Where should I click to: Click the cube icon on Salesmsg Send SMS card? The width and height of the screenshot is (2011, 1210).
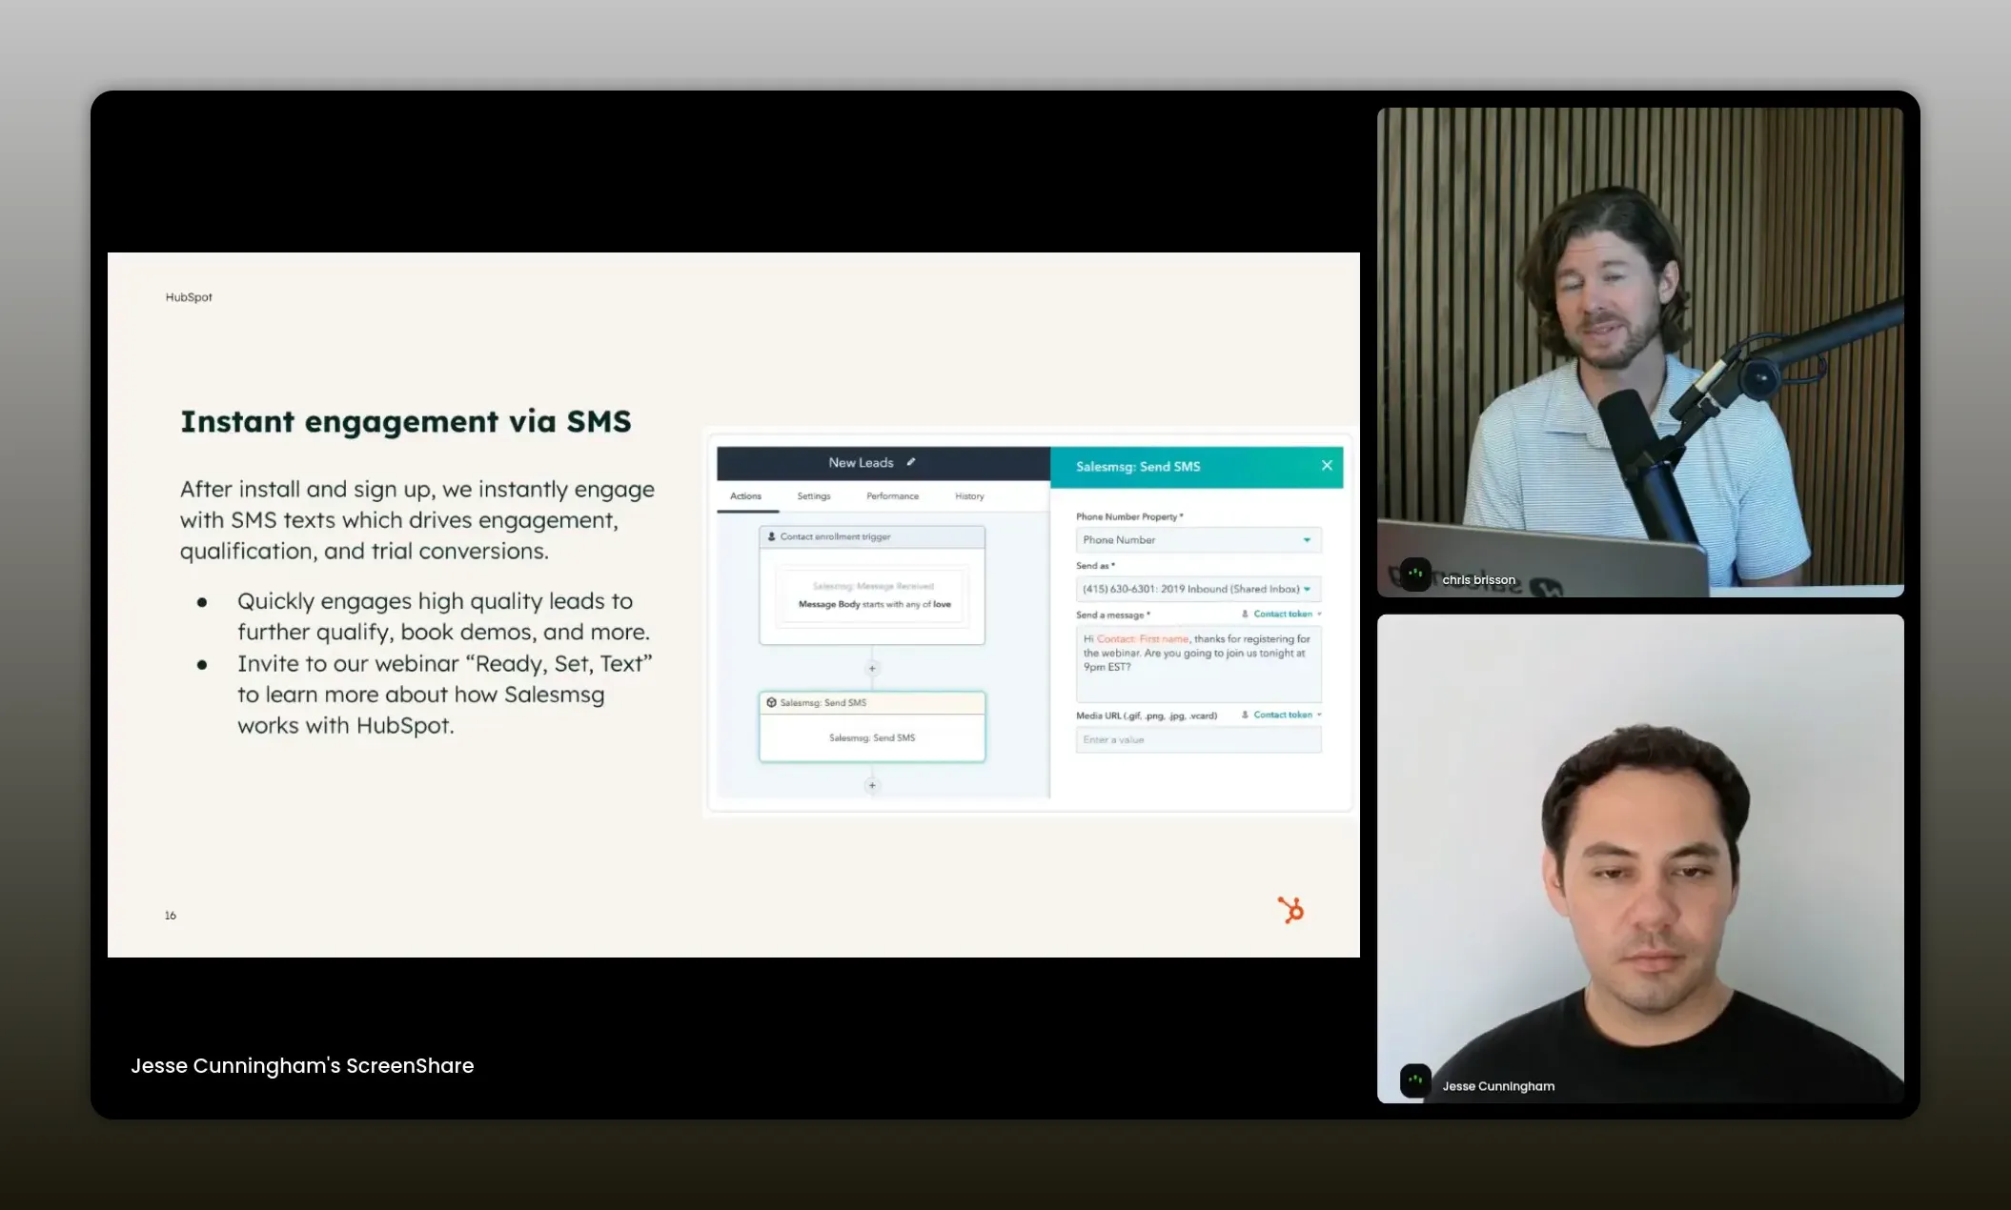click(x=771, y=703)
